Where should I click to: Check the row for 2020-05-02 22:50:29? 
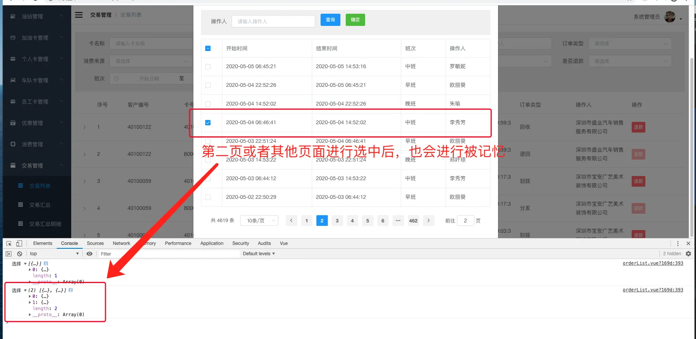[208, 197]
